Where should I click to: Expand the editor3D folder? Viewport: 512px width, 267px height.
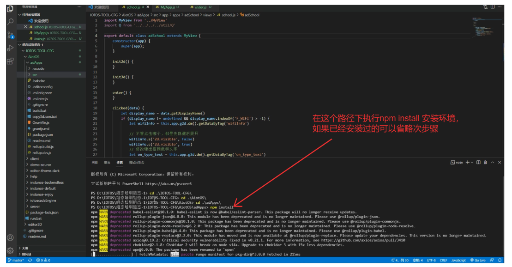35,224
